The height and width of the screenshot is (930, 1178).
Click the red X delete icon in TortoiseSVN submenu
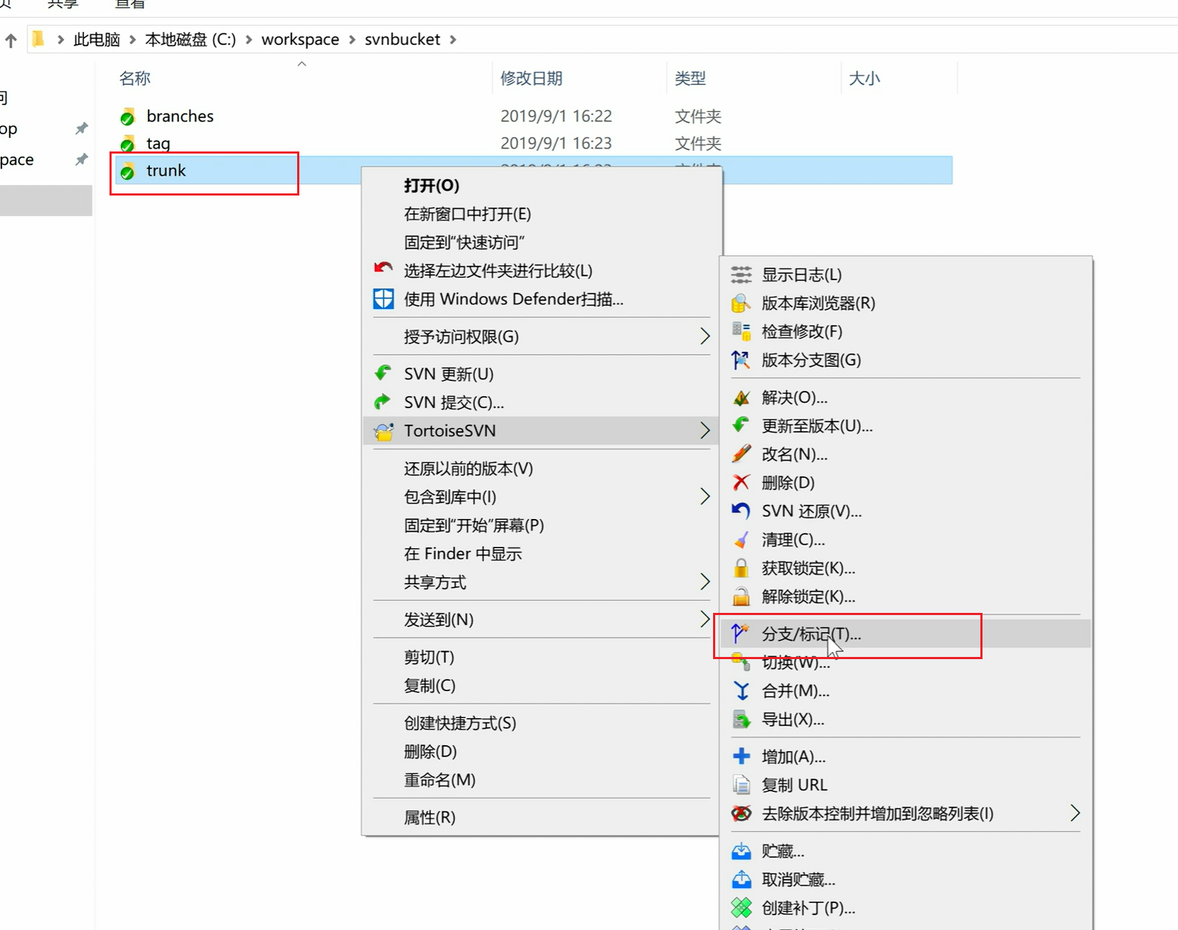741,482
